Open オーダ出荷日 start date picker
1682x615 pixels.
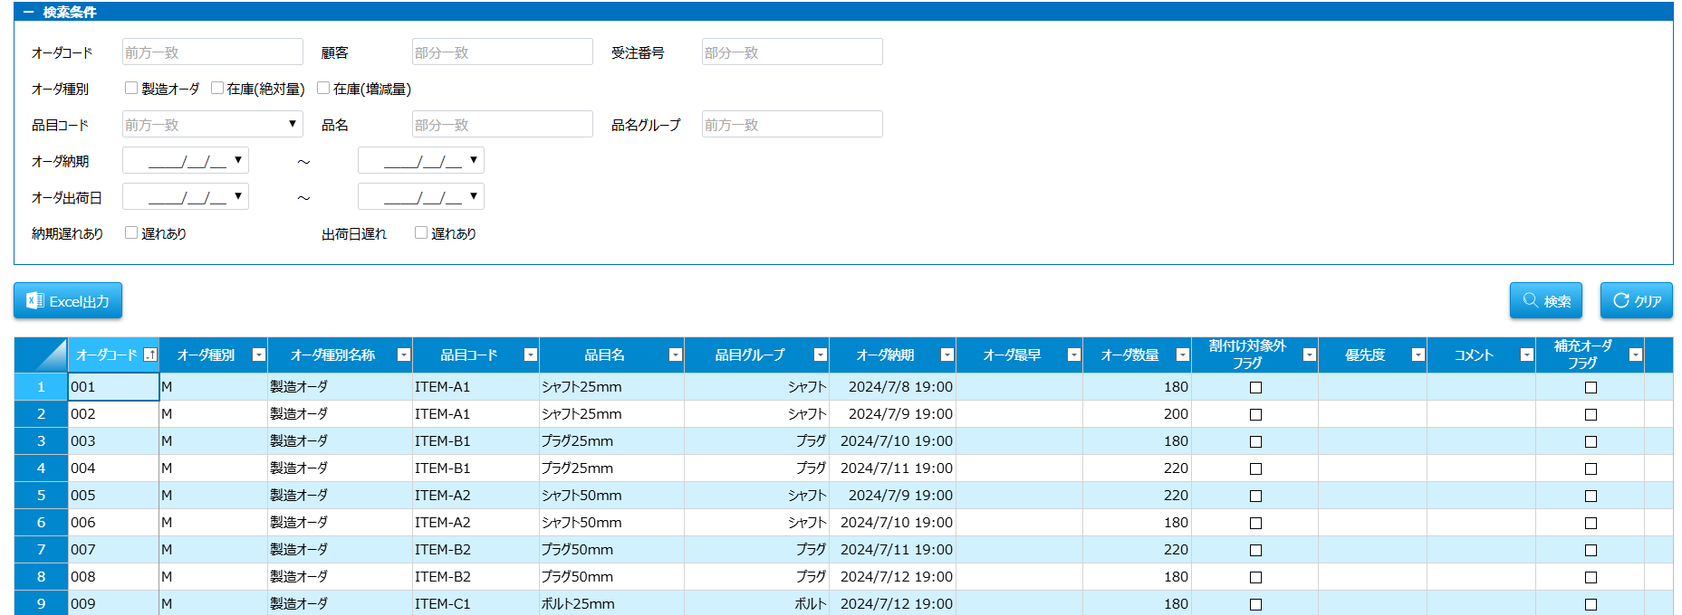click(238, 196)
